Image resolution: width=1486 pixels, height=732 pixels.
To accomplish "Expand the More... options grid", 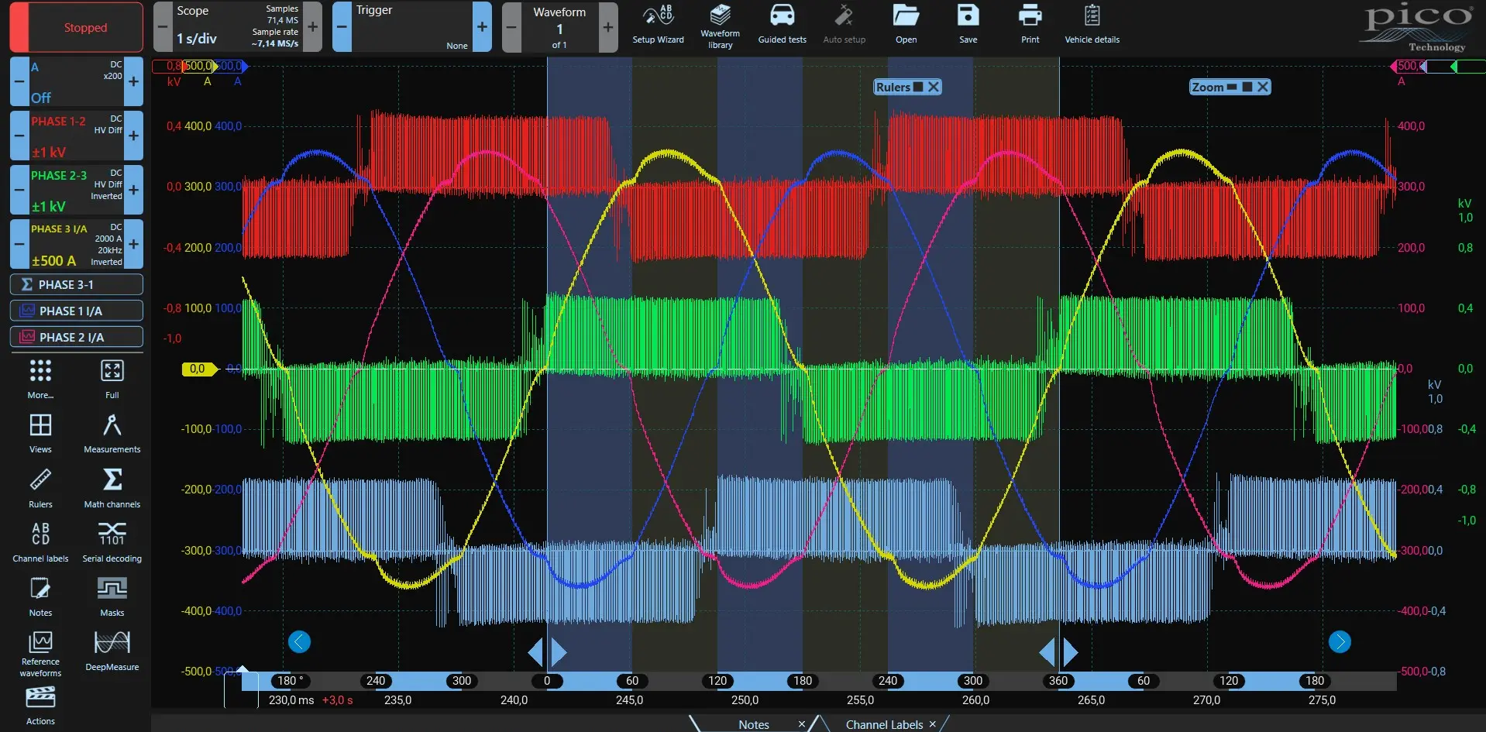I will tap(40, 377).
